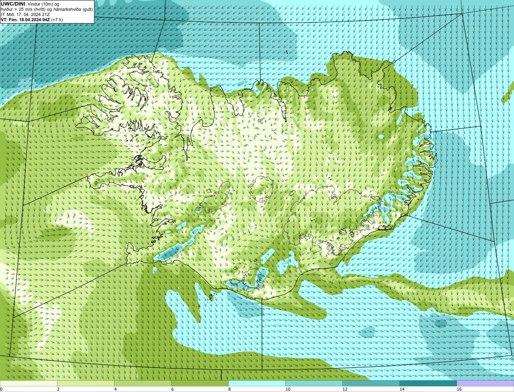The width and height of the screenshot is (514, 392).
Task: Click the title line 'UWC/DINI: Vindur (10m) og'
Action: point(30,4)
